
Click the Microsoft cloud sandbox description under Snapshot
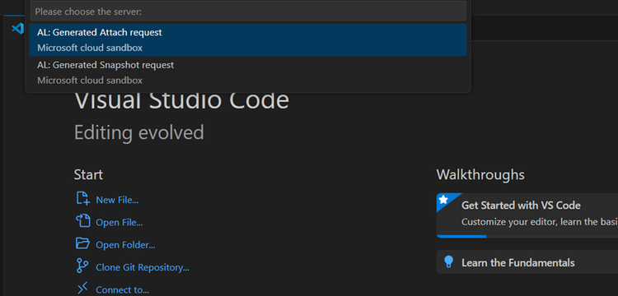click(x=90, y=81)
